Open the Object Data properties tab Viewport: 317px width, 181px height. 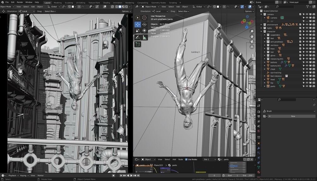tap(259, 167)
